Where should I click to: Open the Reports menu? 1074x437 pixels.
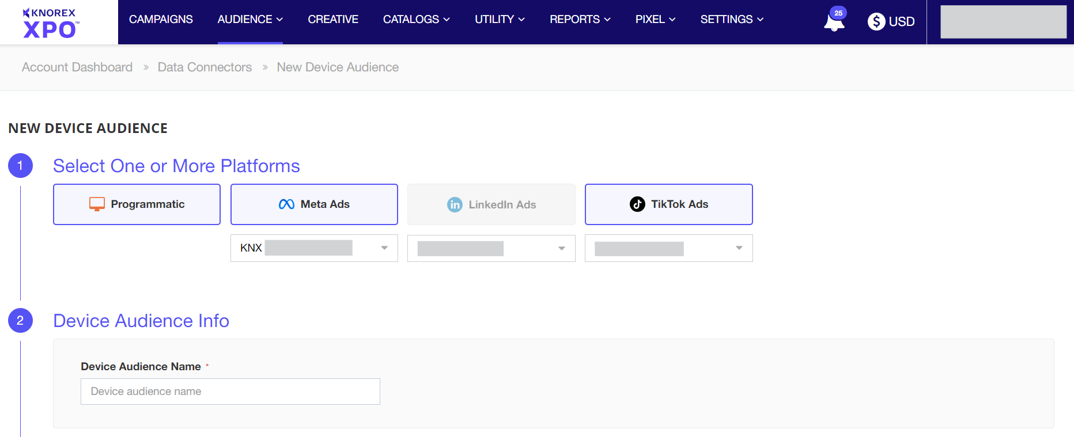580,20
